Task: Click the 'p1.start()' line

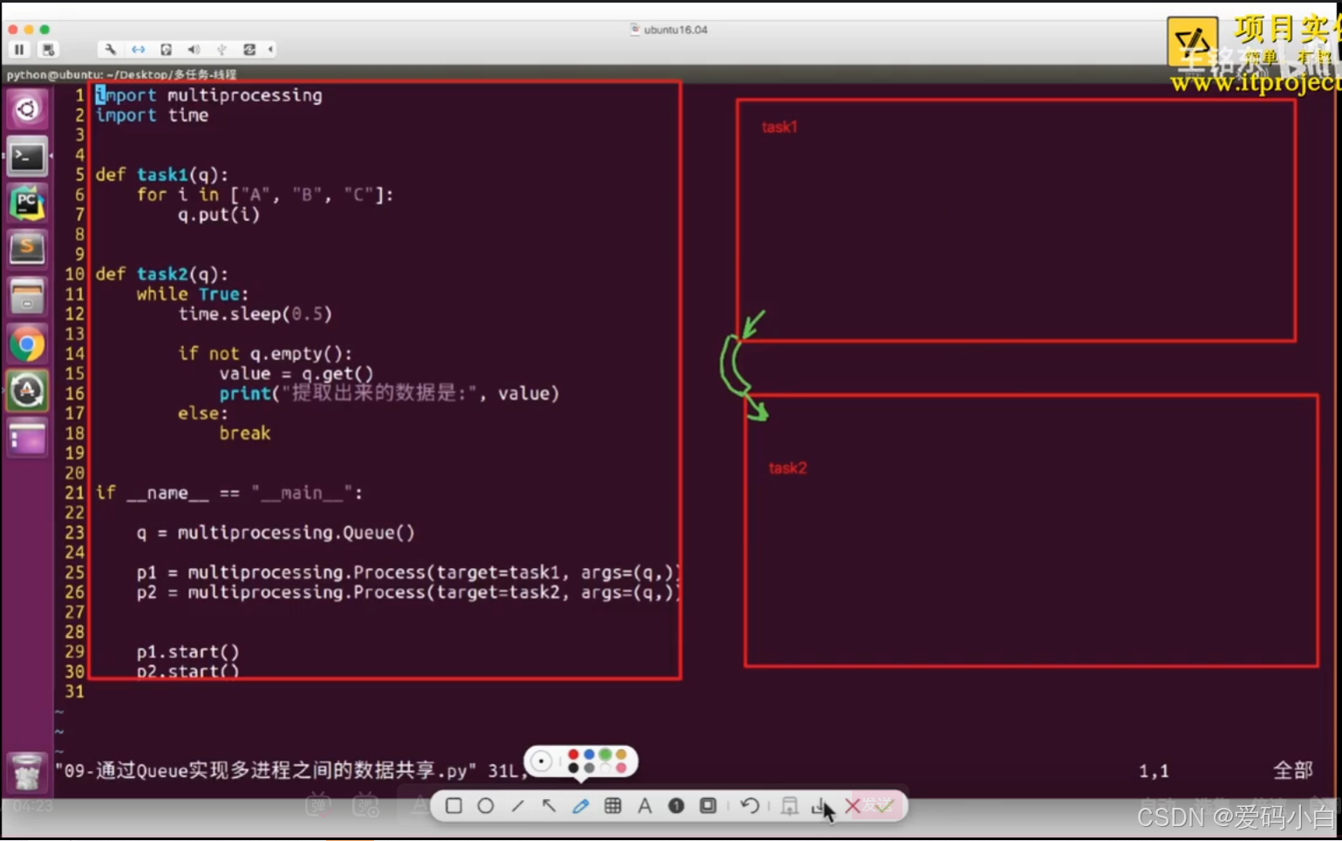Action: pyautogui.click(x=187, y=652)
